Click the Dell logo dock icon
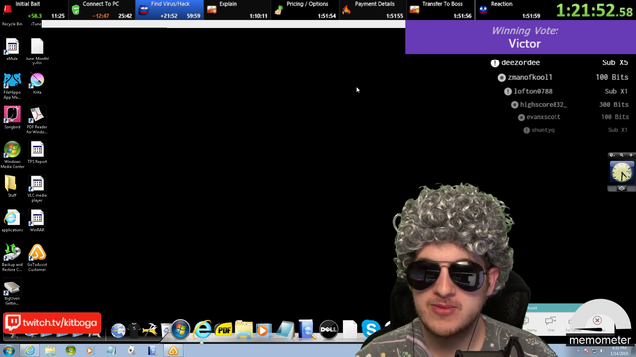636x357 pixels. tap(329, 329)
